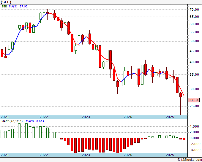Click the 4.000 MACD axis label

coord(195,127)
